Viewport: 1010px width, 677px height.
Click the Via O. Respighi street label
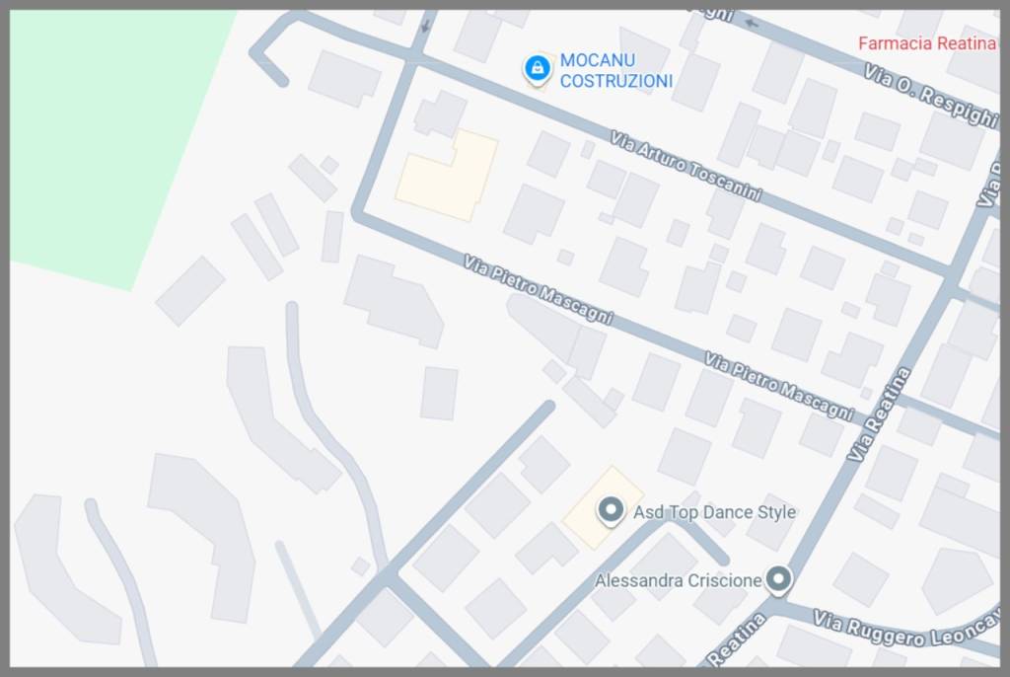[930, 95]
